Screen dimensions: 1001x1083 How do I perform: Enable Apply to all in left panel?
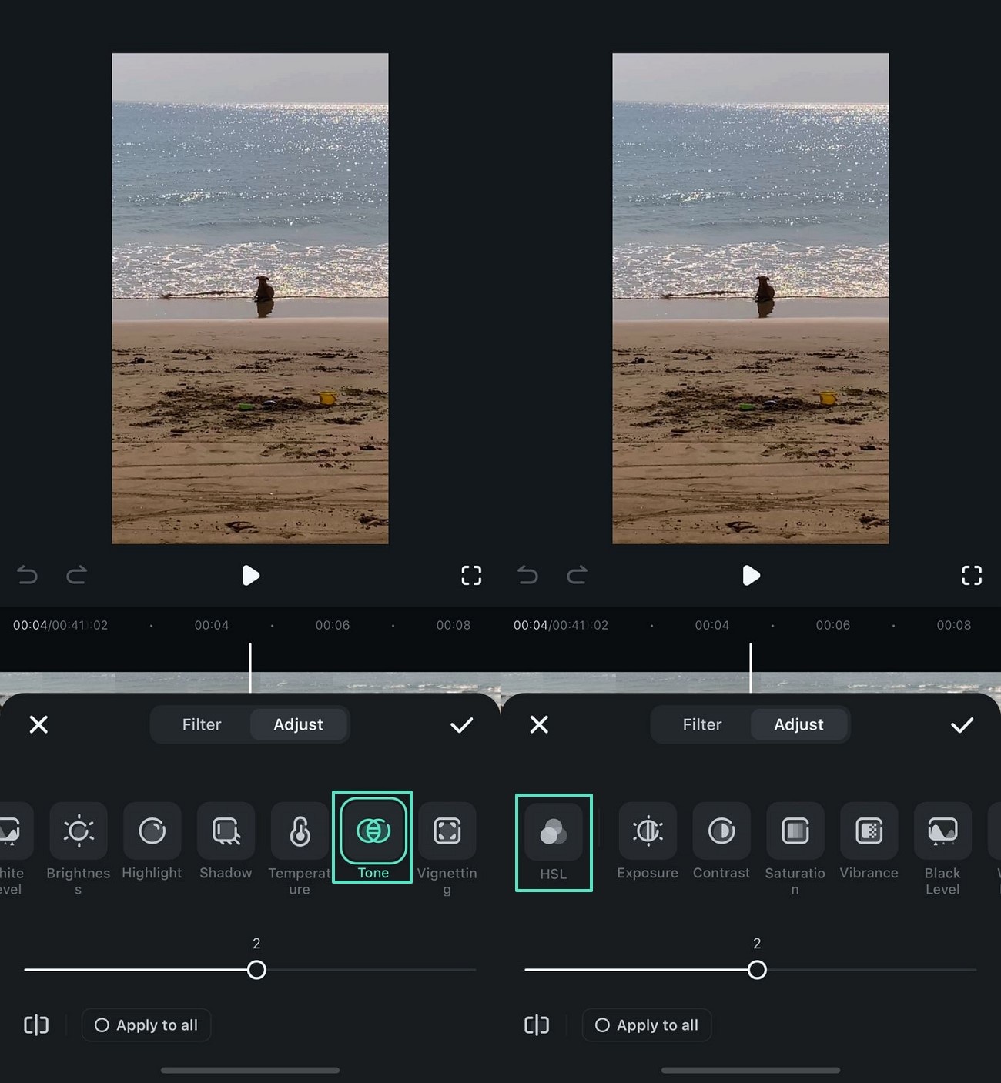146,1025
